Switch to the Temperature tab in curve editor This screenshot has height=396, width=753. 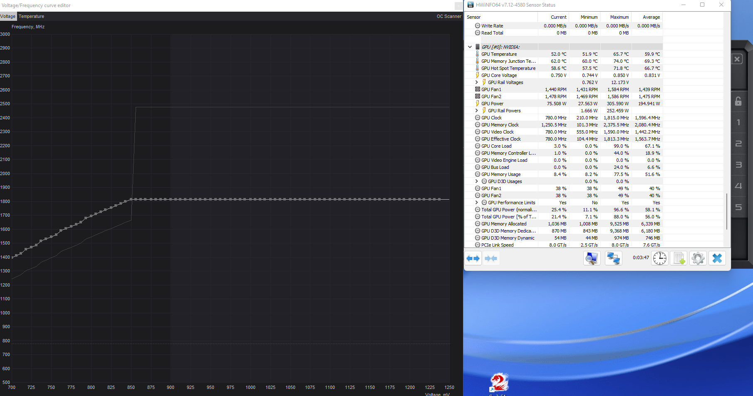tap(31, 16)
